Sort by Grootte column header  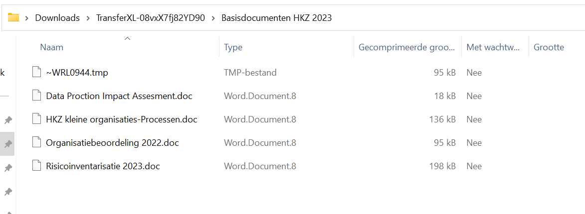tap(549, 47)
